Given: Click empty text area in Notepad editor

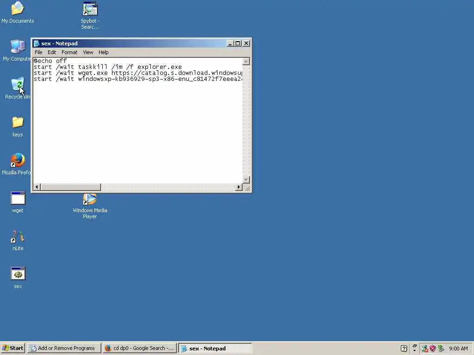Looking at the screenshot, I should (137, 133).
